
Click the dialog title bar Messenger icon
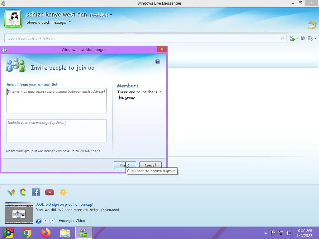click(x=4, y=50)
